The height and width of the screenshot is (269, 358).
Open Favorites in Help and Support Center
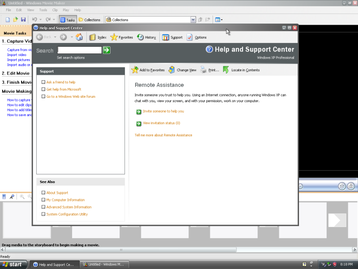point(121,37)
